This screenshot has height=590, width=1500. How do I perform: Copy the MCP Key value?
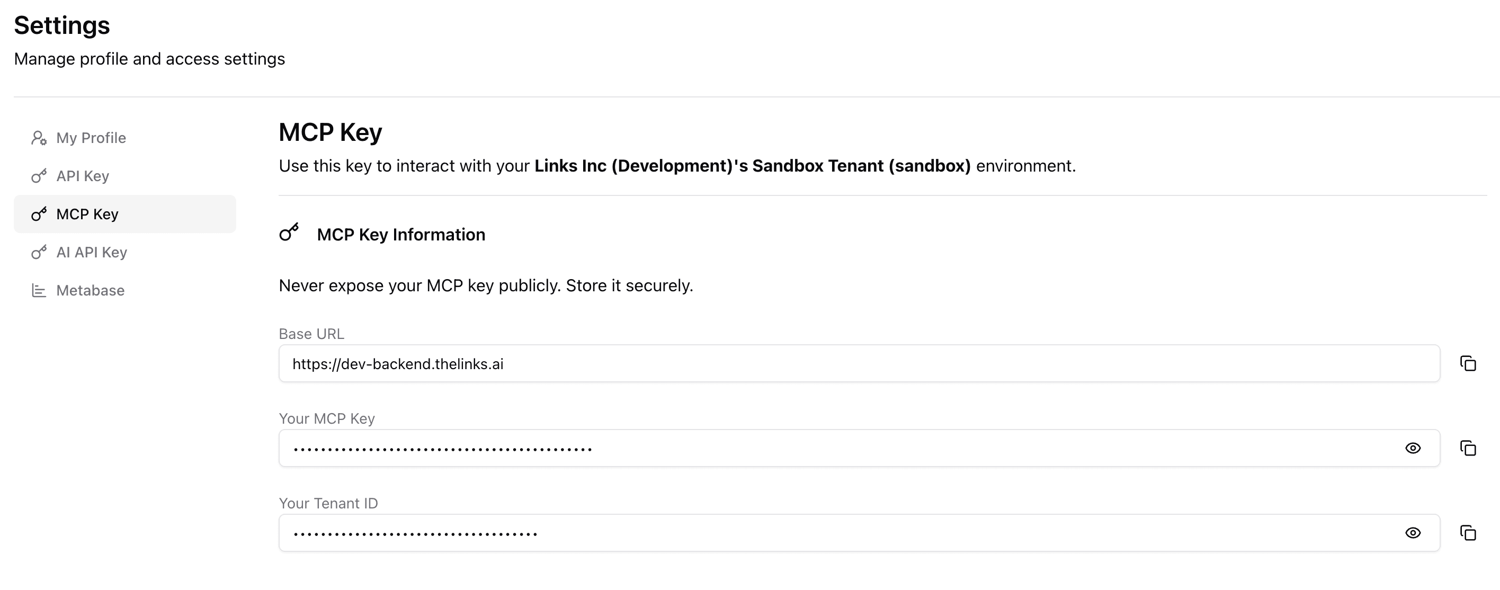pyautogui.click(x=1467, y=448)
